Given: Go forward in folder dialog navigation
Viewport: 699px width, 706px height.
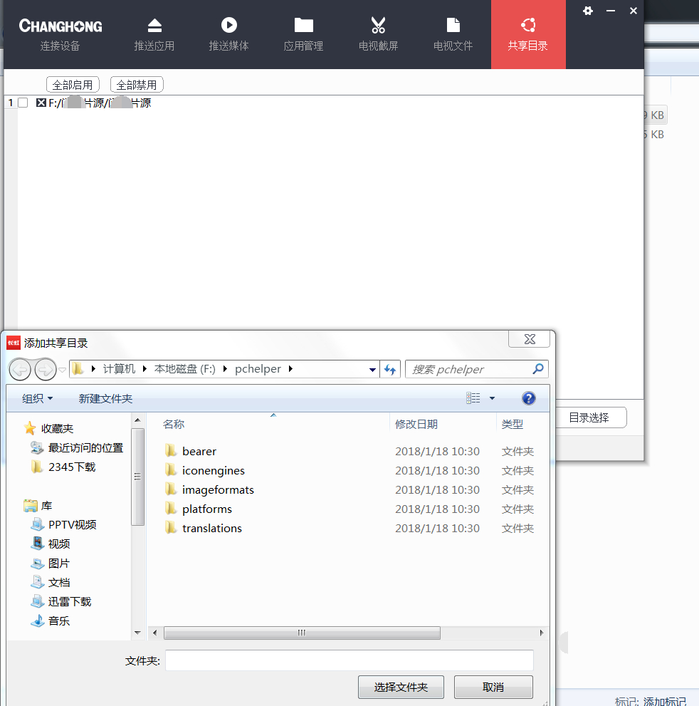Looking at the screenshot, I should [46, 370].
